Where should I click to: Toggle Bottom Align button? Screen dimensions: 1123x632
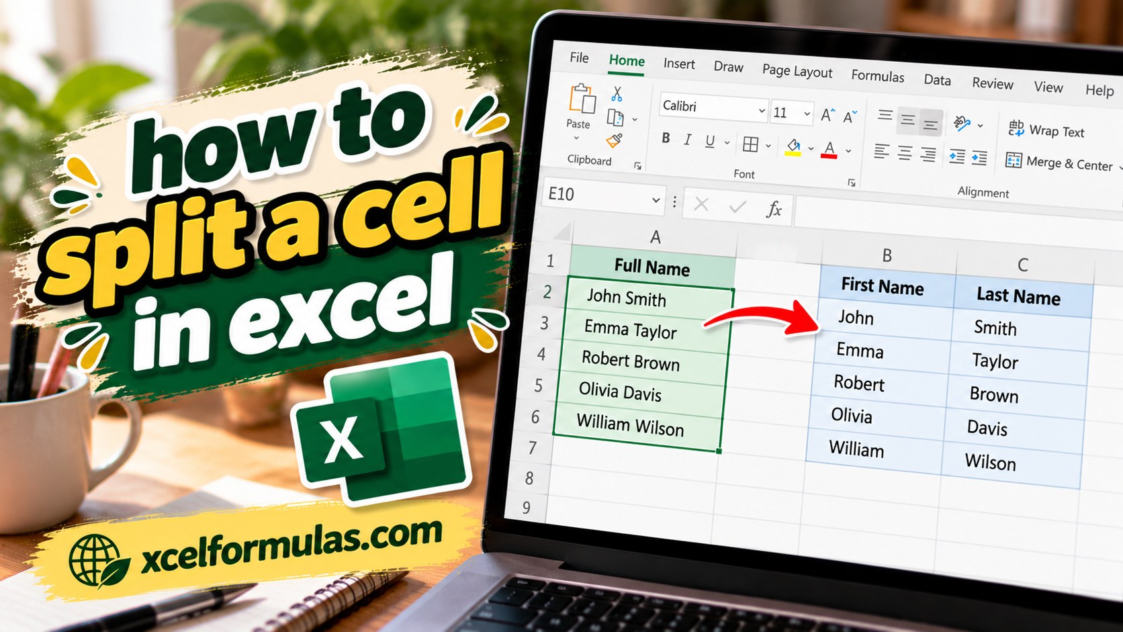tap(930, 123)
